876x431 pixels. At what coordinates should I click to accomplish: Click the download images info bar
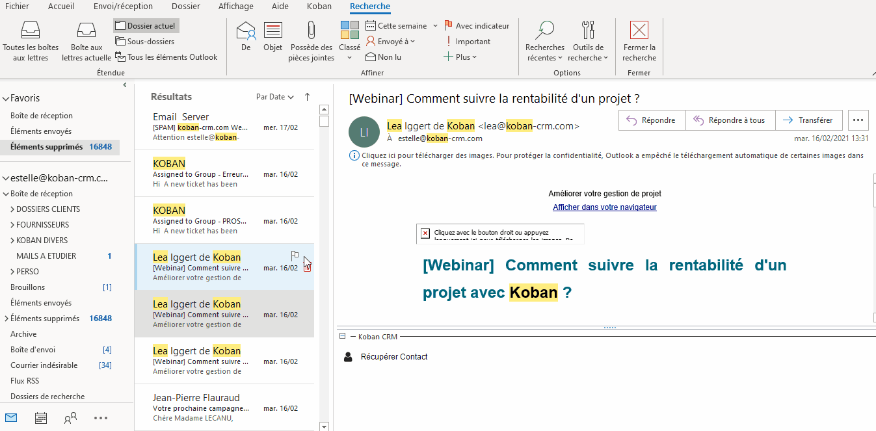(607, 160)
